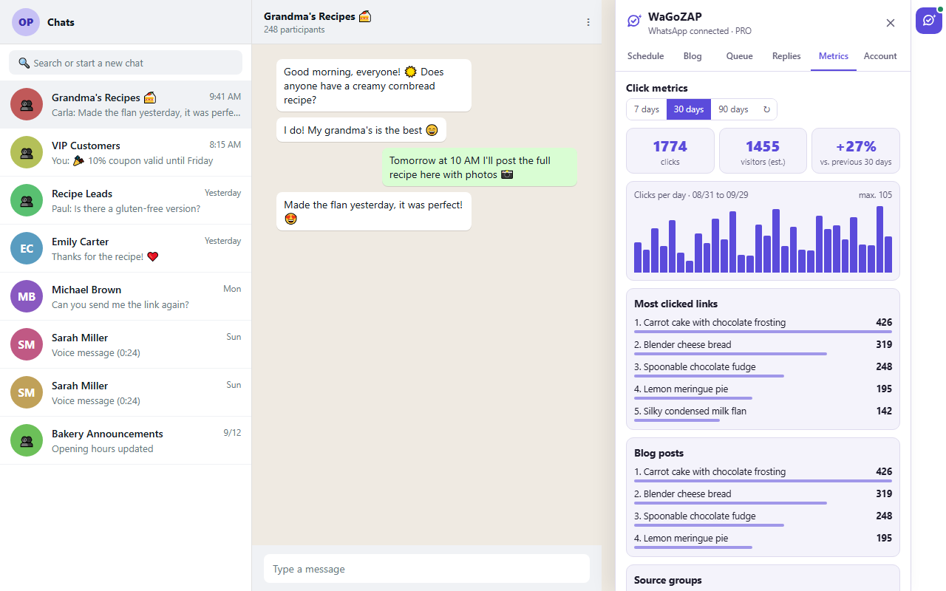Click the Source groups section heading
Screen dimensions: 946x591
tap(668, 580)
